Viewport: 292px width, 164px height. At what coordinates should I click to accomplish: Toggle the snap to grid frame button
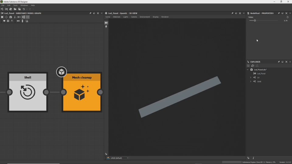(28, 17)
